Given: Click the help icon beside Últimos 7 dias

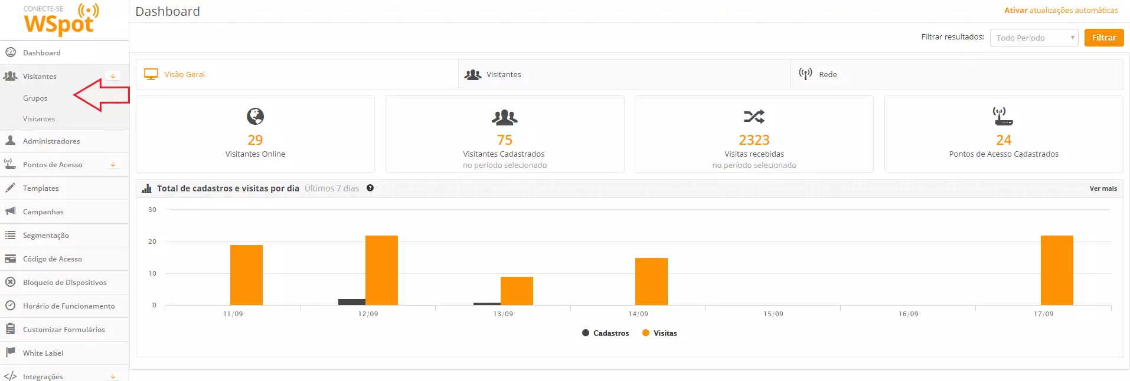Looking at the screenshot, I should pyautogui.click(x=370, y=188).
